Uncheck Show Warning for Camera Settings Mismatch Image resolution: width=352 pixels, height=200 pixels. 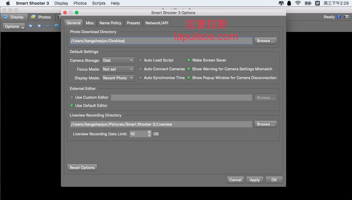tap(189, 69)
